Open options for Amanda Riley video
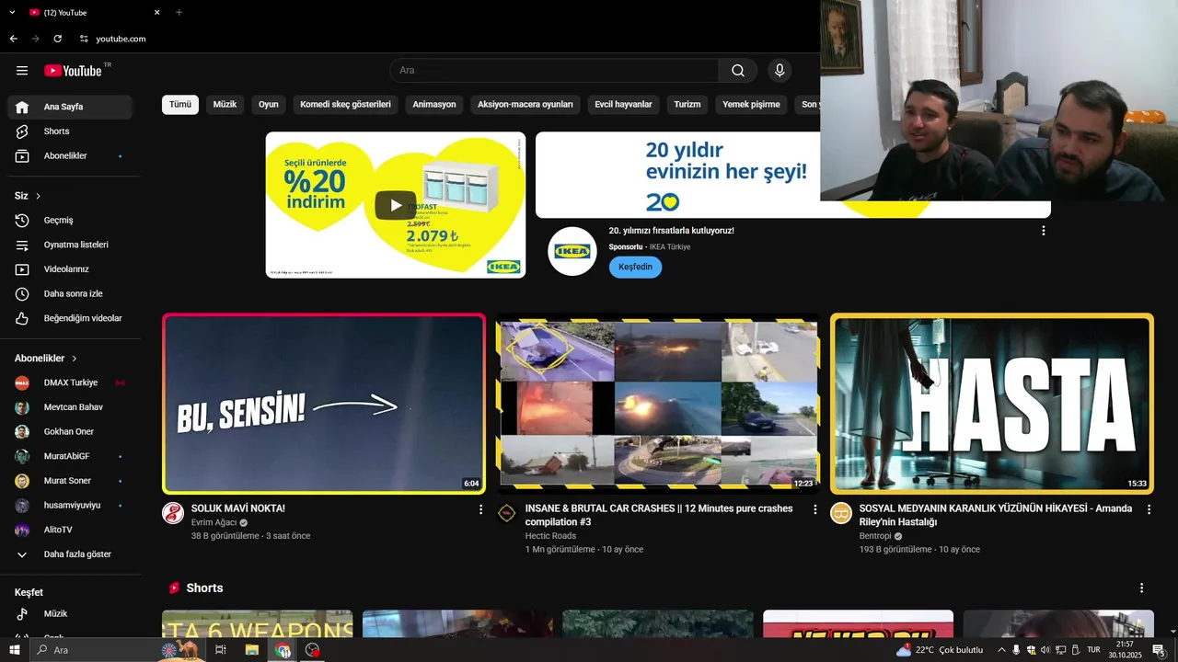Screen dimensions: 1178x662 pyautogui.click(x=1149, y=509)
